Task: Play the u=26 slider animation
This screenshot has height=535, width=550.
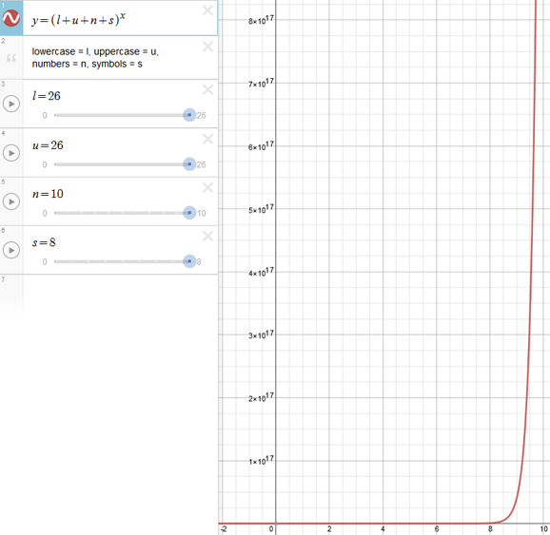Action: (x=11, y=153)
